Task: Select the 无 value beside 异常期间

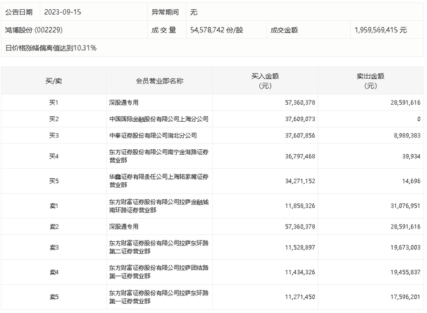Action: pyautogui.click(x=193, y=12)
